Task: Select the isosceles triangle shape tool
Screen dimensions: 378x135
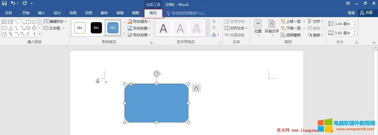Action: [11, 28]
